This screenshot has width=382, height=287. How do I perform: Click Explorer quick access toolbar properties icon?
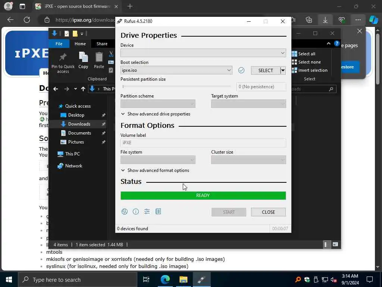pyautogui.click(x=66, y=34)
